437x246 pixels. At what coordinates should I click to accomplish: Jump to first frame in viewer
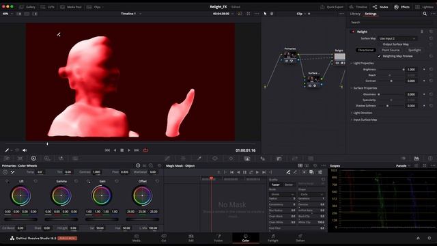(x=107, y=150)
